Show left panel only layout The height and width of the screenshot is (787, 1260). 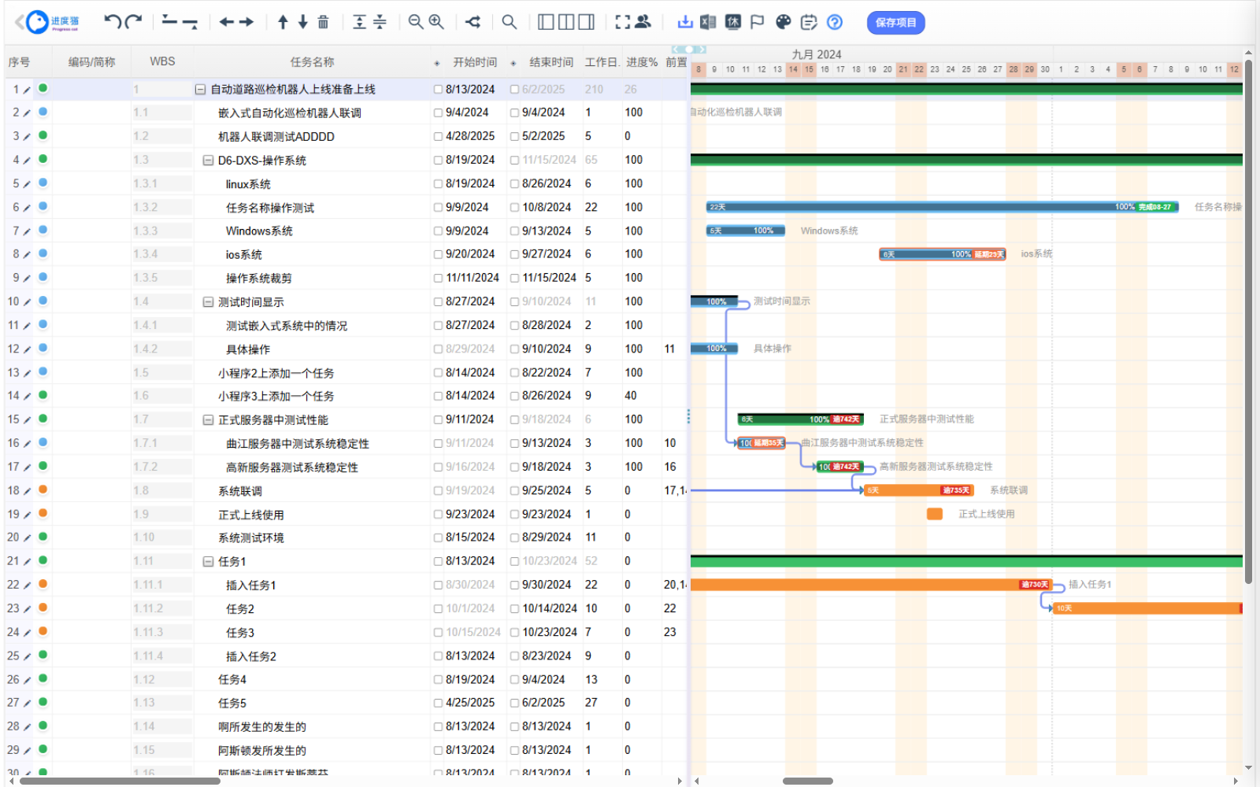coord(546,22)
